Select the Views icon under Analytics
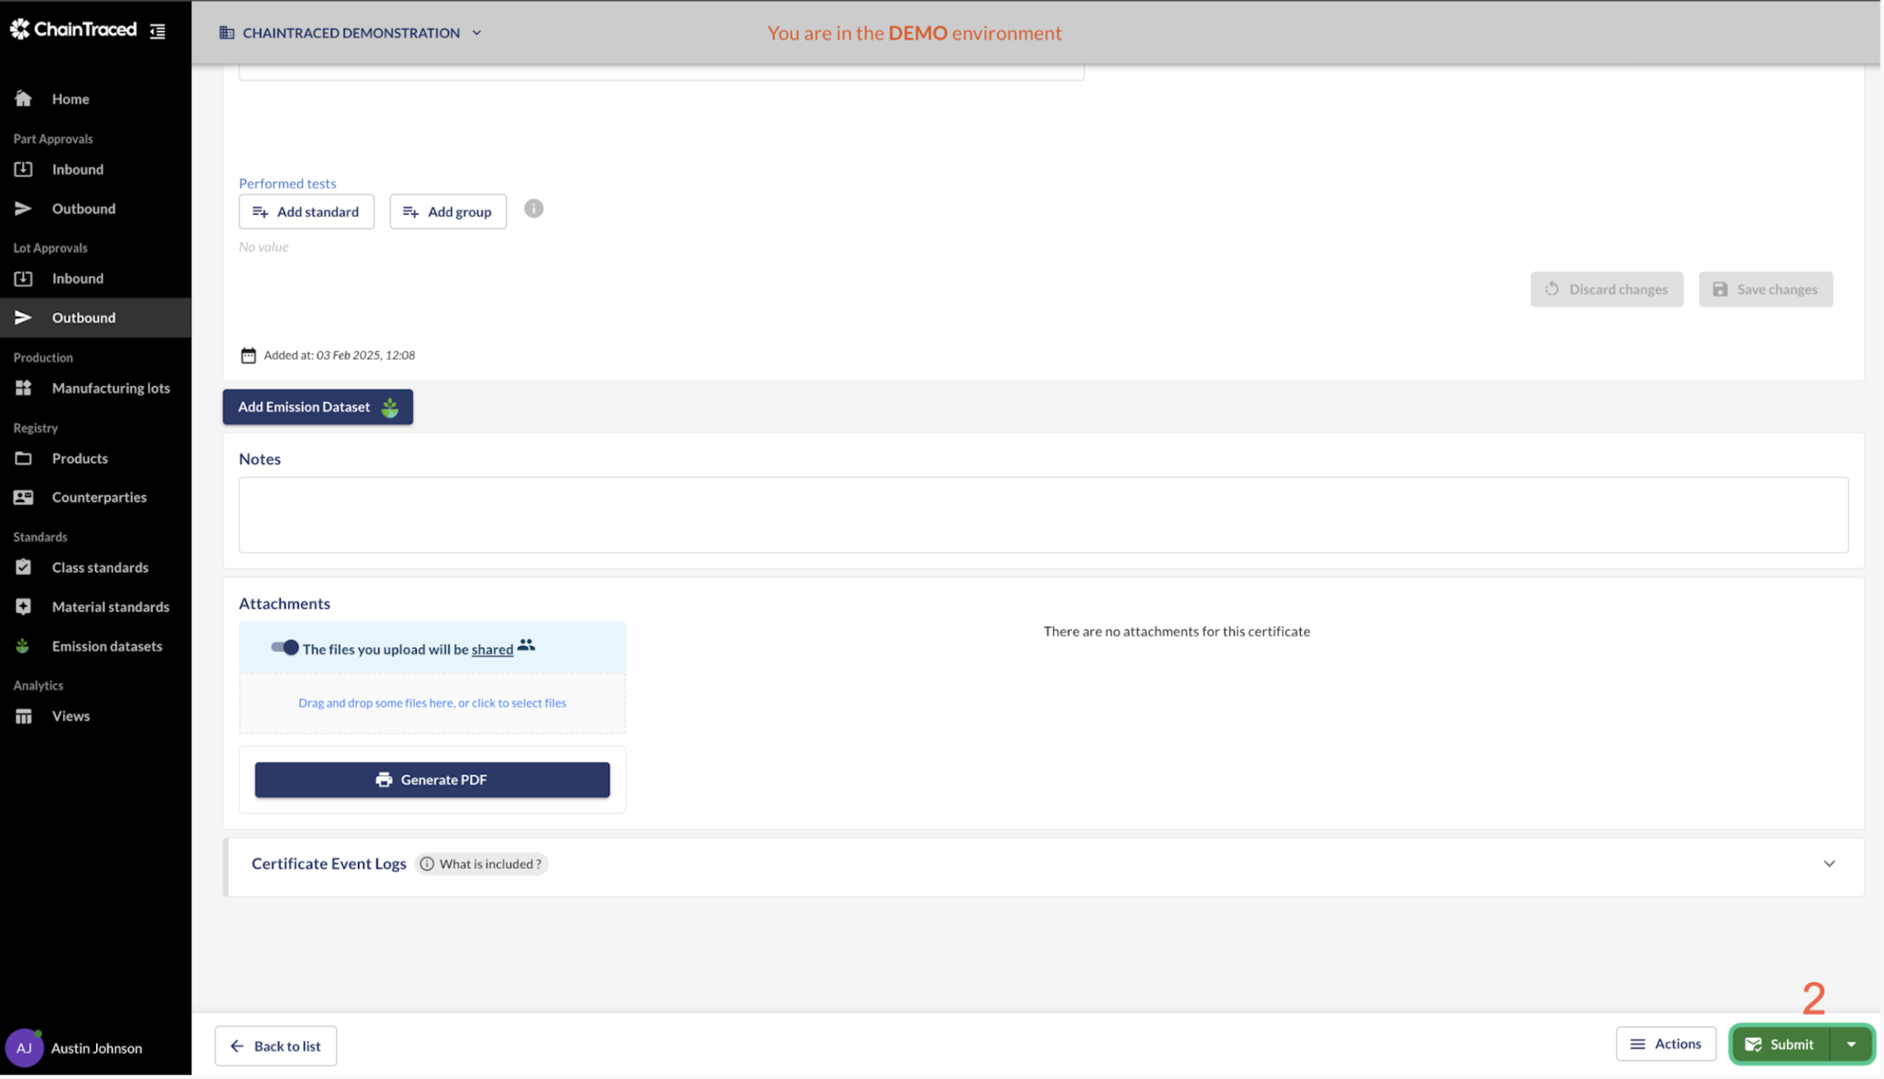The width and height of the screenshot is (1884, 1079). point(23,715)
